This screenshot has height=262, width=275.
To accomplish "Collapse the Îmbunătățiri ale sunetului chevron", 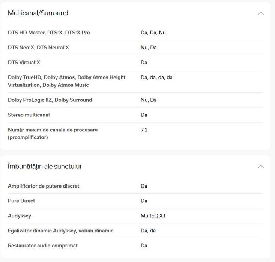I will point(261,167).
